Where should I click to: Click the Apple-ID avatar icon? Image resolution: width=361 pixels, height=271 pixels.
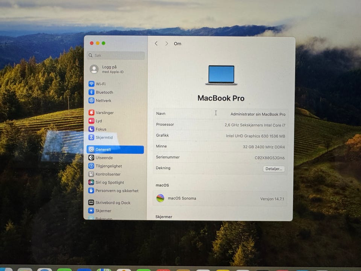(94, 69)
